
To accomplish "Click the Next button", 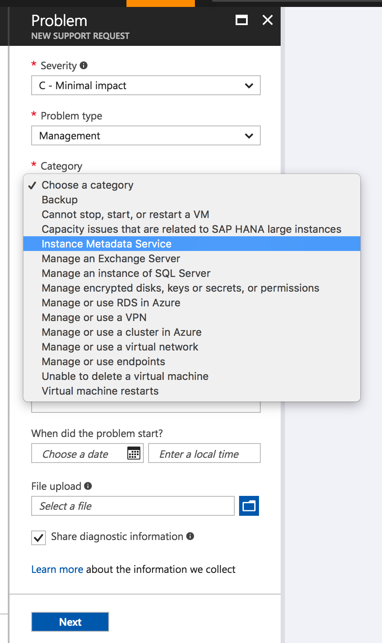I will tap(70, 622).
